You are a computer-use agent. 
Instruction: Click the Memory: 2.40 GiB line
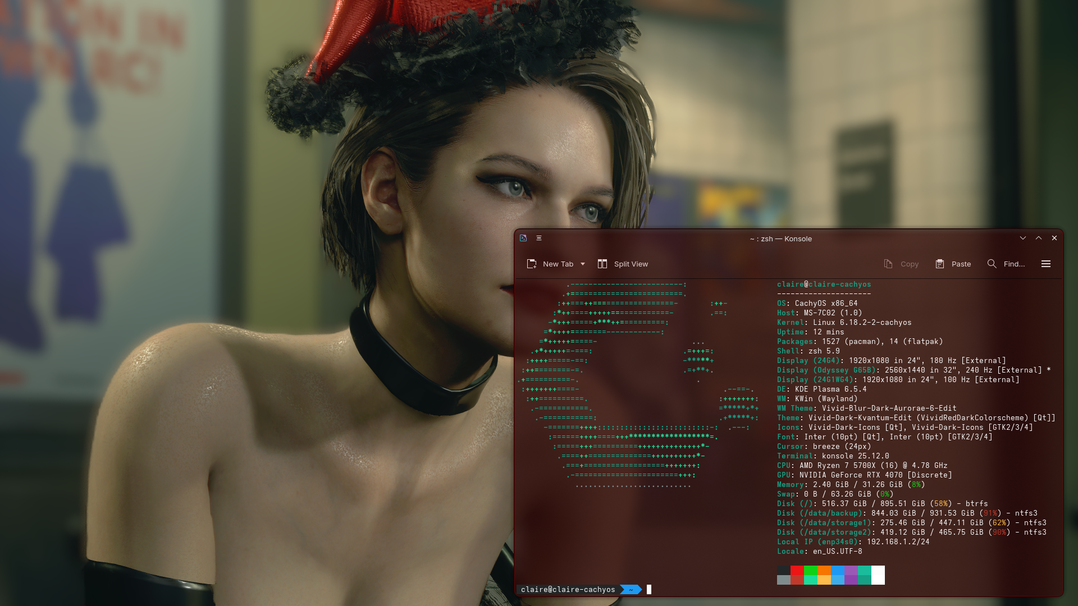851,485
